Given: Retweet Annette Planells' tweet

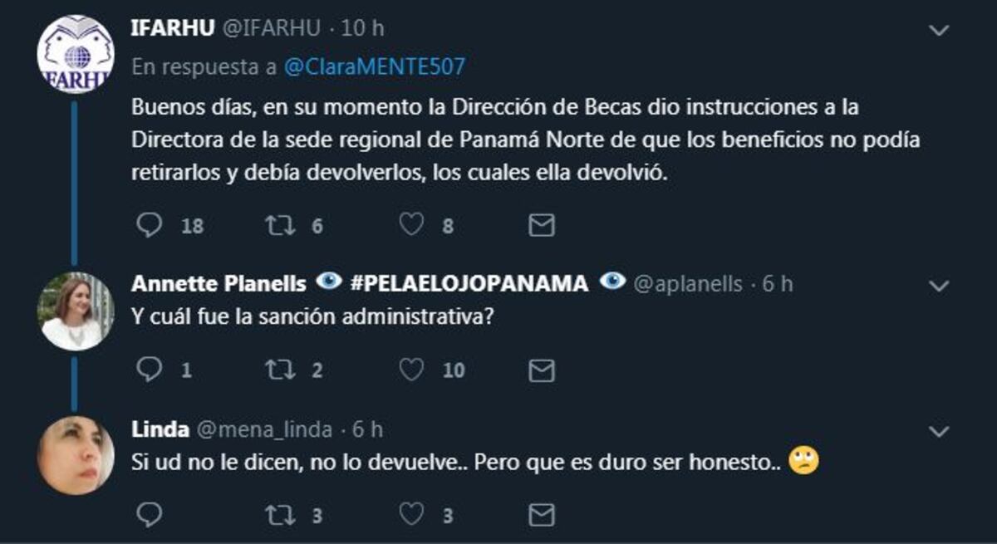Looking at the screenshot, I should pyautogui.click(x=282, y=369).
